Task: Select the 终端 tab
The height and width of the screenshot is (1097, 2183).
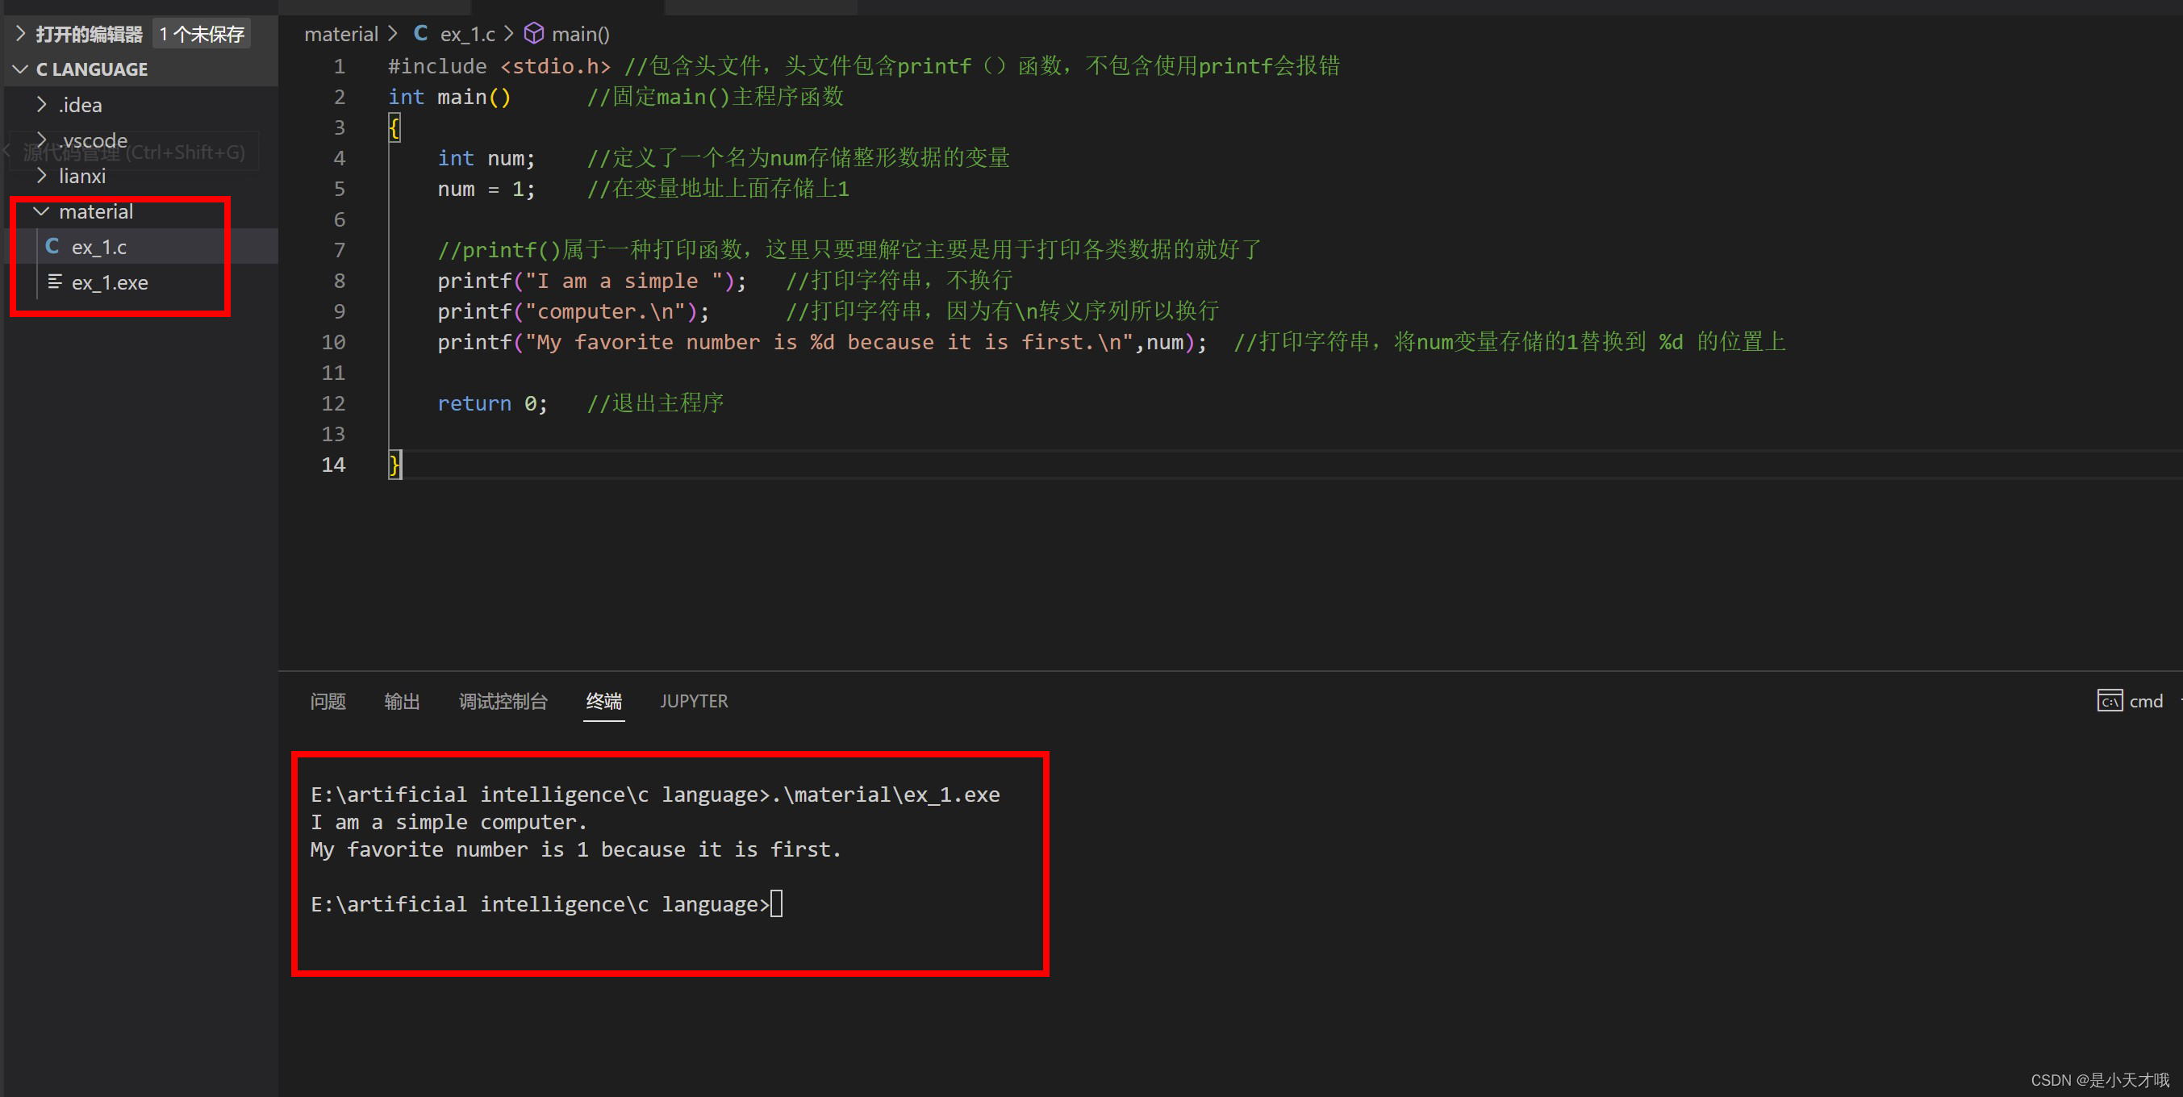Action: [x=603, y=702]
